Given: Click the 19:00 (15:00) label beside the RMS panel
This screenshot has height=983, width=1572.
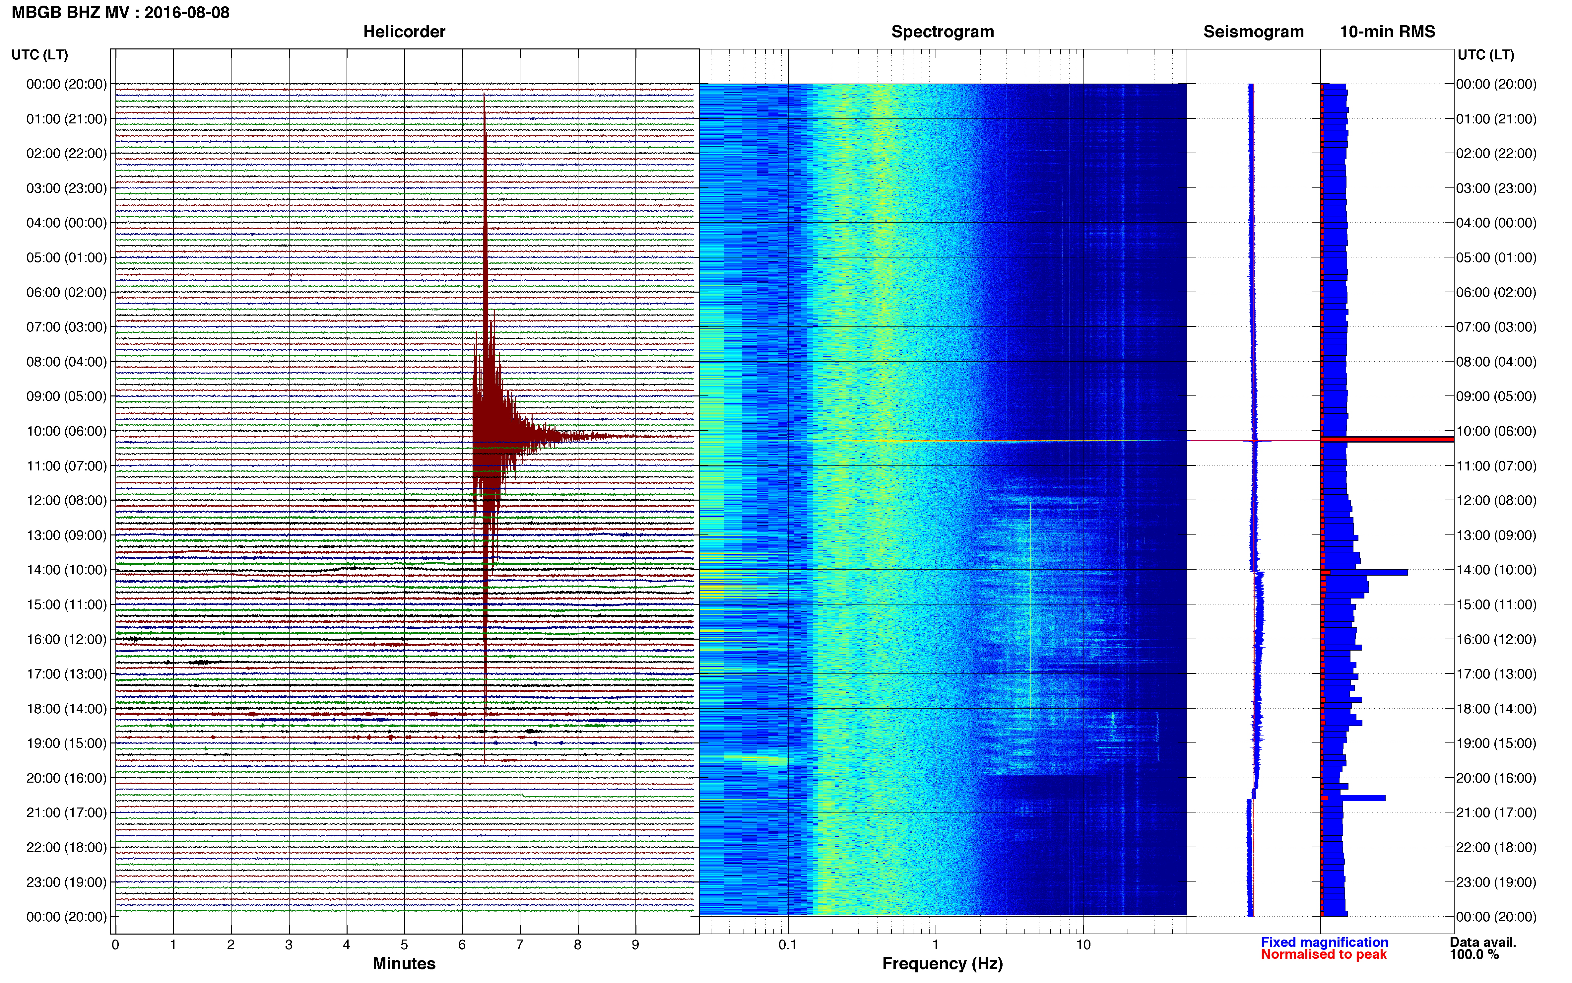Looking at the screenshot, I should (x=1496, y=743).
